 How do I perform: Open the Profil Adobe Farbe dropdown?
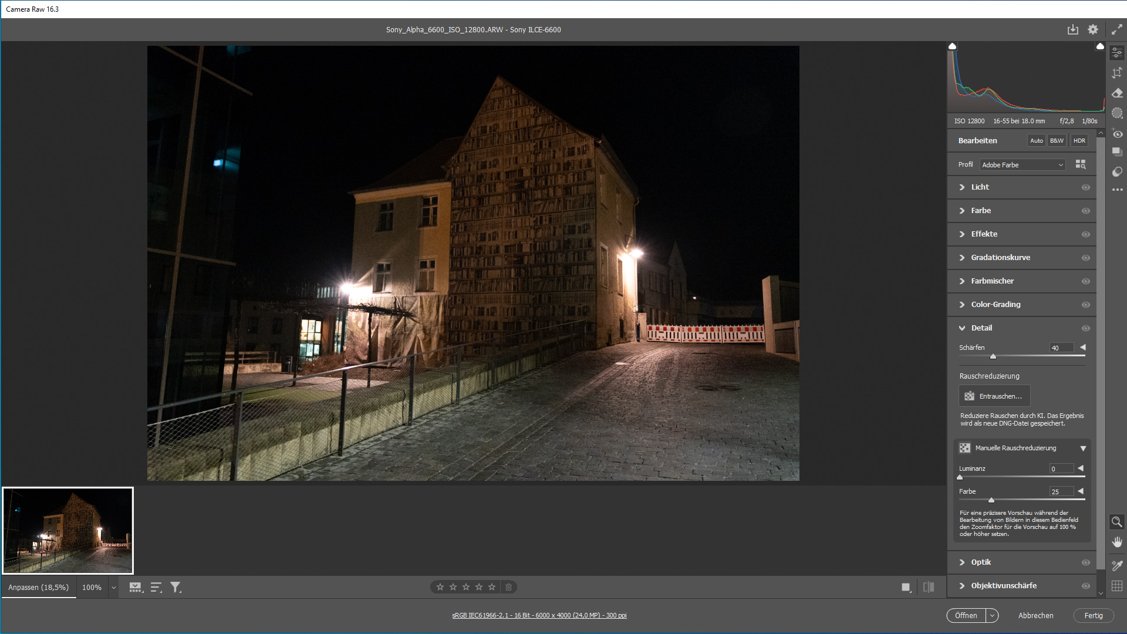(1022, 165)
